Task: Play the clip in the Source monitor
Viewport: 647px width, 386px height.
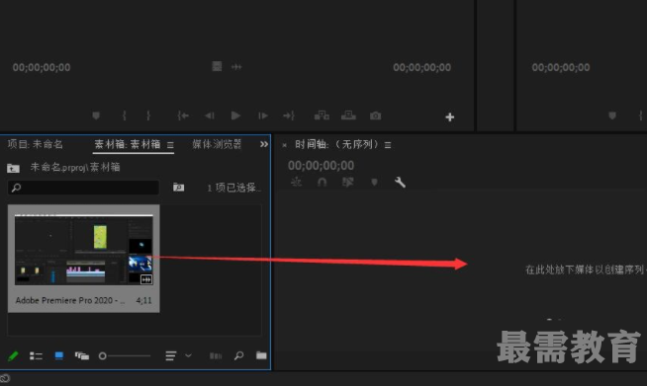Action: click(235, 116)
